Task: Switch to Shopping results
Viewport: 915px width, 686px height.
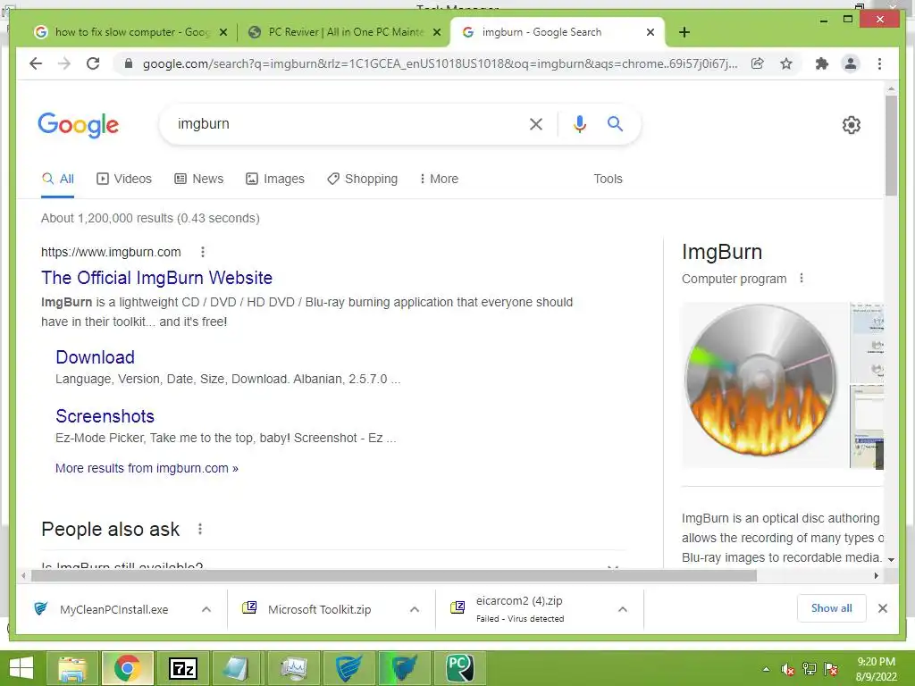Action: click(363, 179)
